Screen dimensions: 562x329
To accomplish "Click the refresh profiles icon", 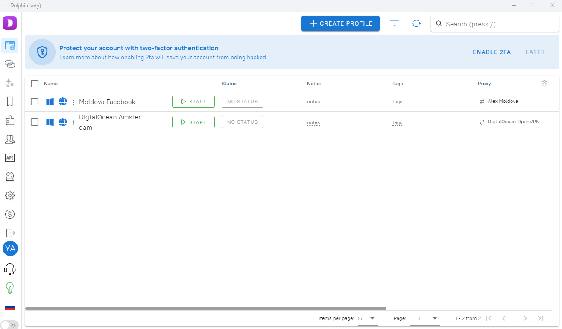I will [416, 23].
